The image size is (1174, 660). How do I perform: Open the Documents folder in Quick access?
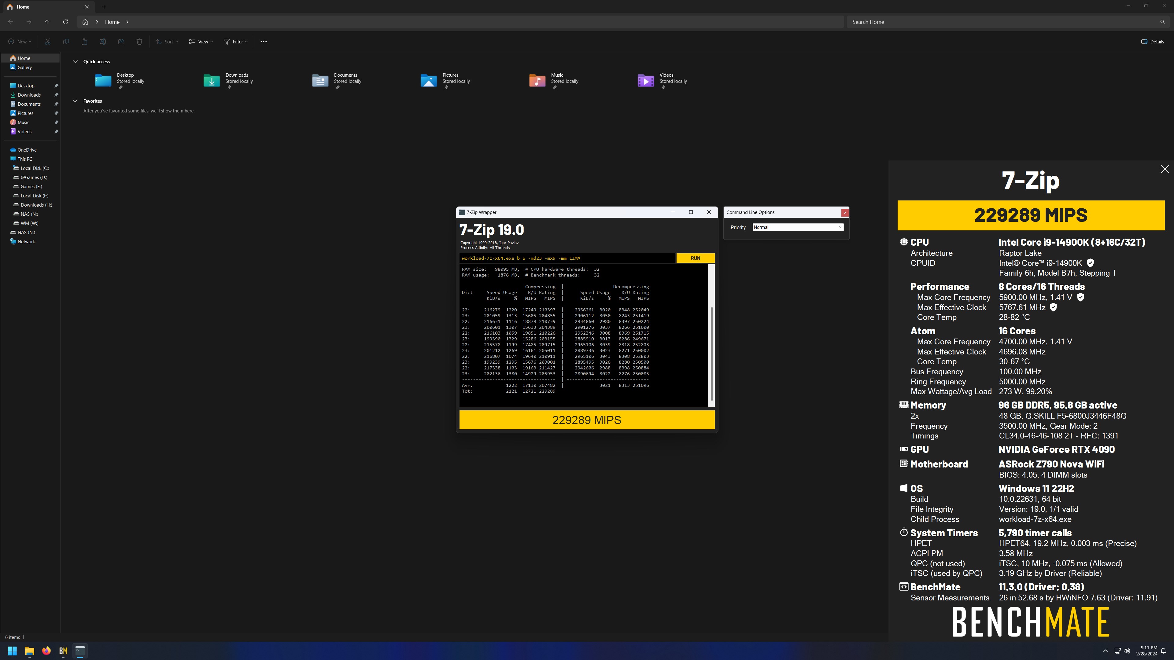click(x=337, y=81)
